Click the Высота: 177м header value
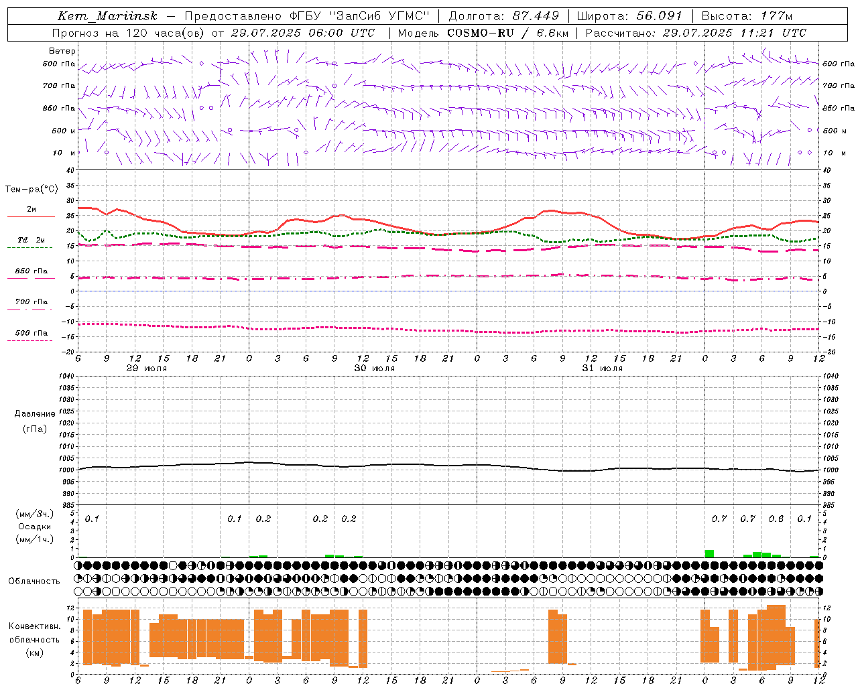858x686 pixels. coord(747,16)
